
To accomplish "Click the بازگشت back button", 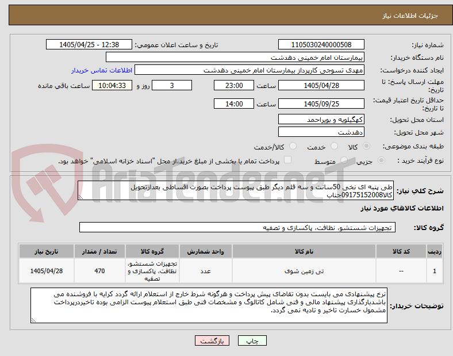I will (212, 340).
